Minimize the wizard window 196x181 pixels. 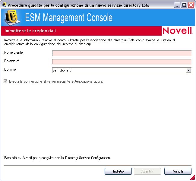(x=177, y=5)
